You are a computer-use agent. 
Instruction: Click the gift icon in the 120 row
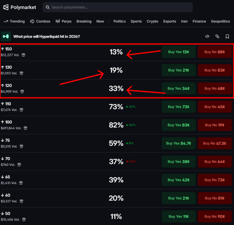pos(22,92)
